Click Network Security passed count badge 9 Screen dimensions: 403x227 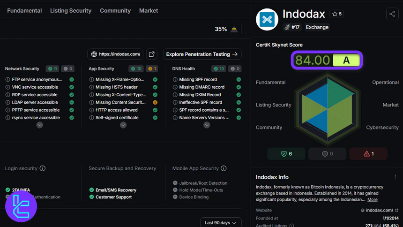coord(52,69)
